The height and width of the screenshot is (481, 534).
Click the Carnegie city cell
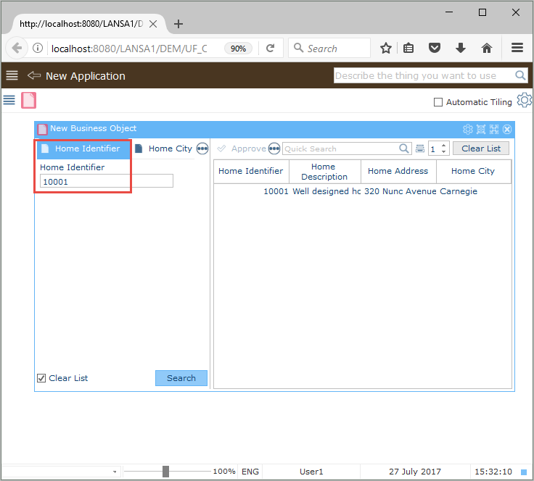click(459, 191)
